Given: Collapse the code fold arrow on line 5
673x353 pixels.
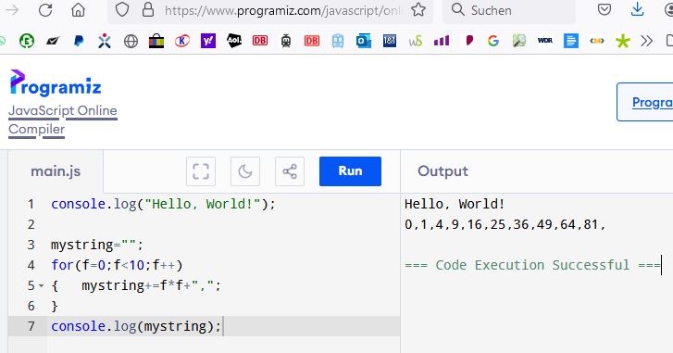Looking at the screenshot, I should click(42, 285).
